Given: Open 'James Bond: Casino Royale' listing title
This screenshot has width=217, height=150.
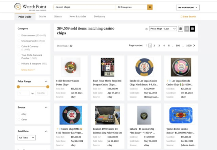Looking at the screenshot, I should click(x=180, y=131).
